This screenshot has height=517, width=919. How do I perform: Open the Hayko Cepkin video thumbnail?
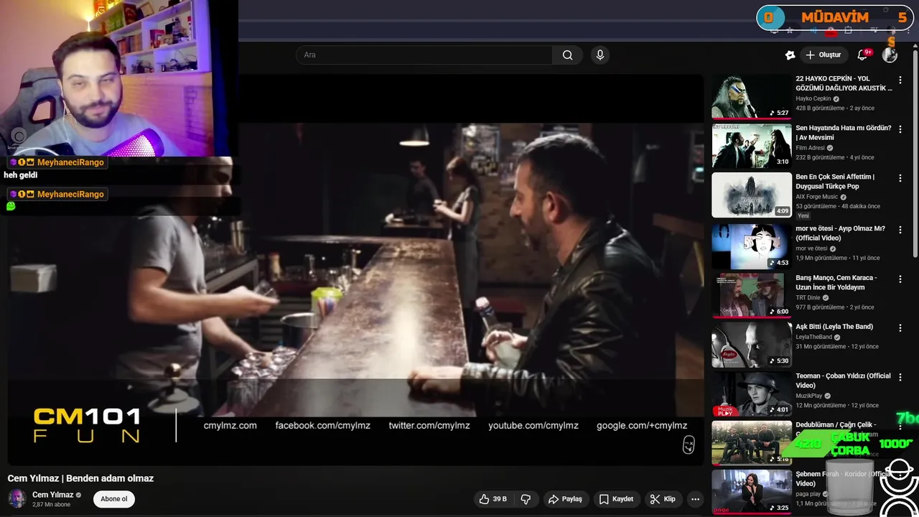point(752,96)
